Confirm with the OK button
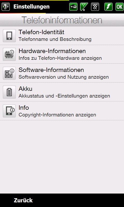 [119, 7]
